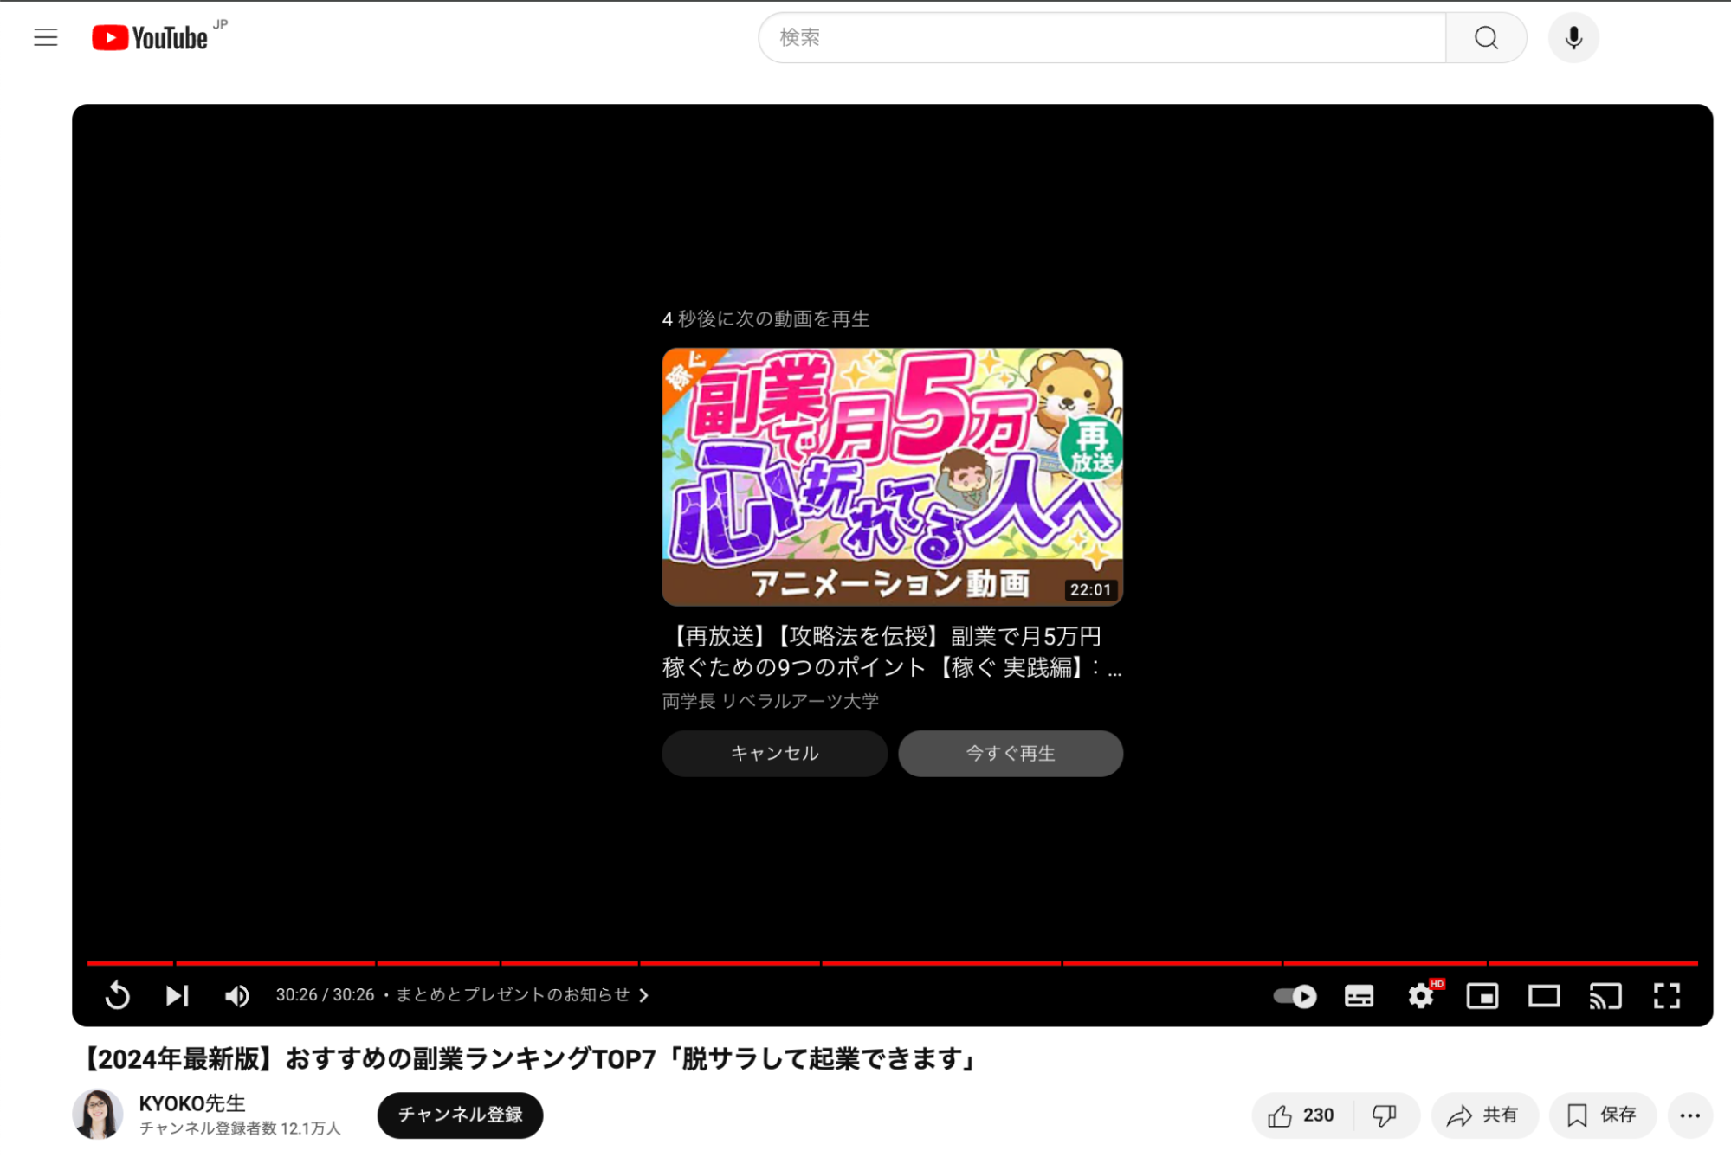Viewport: 1731px width, 1157px height.
Task: Toggle subtitles/captions button
Action: coord(1359,995)
